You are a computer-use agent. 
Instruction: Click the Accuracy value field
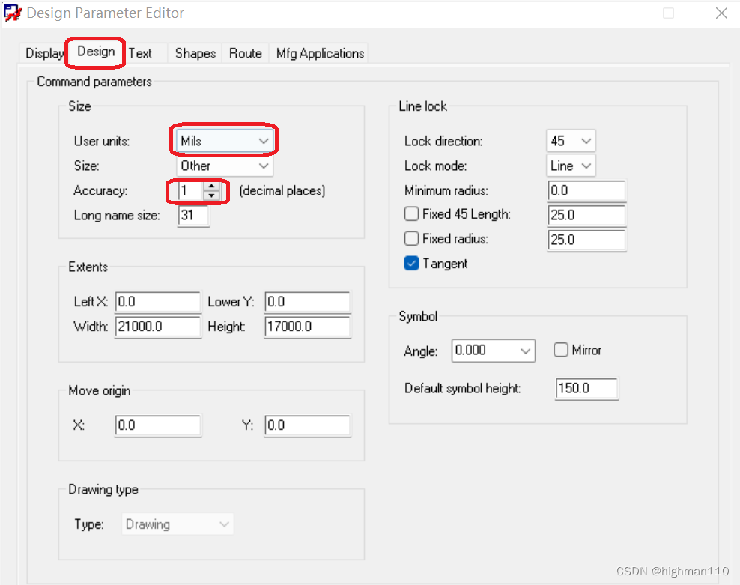191,191
